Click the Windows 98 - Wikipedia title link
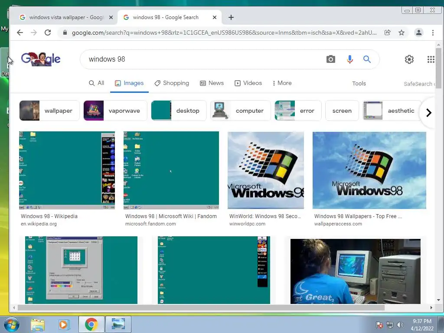 [49, 216]
